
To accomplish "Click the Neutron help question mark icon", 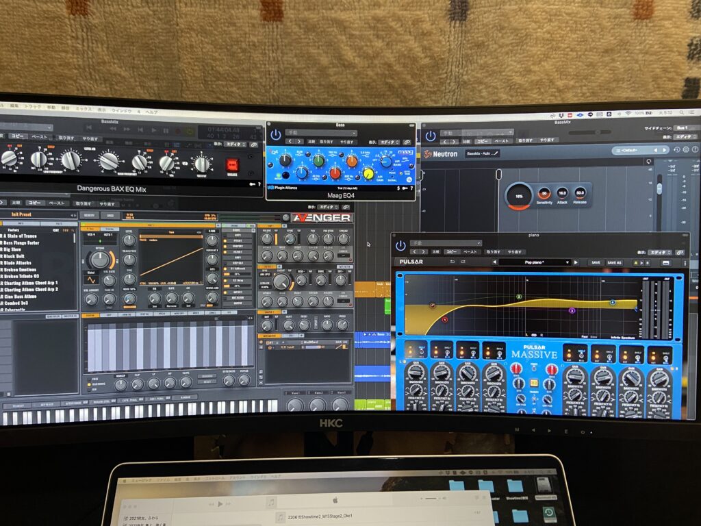I will [x=693, y=150].
